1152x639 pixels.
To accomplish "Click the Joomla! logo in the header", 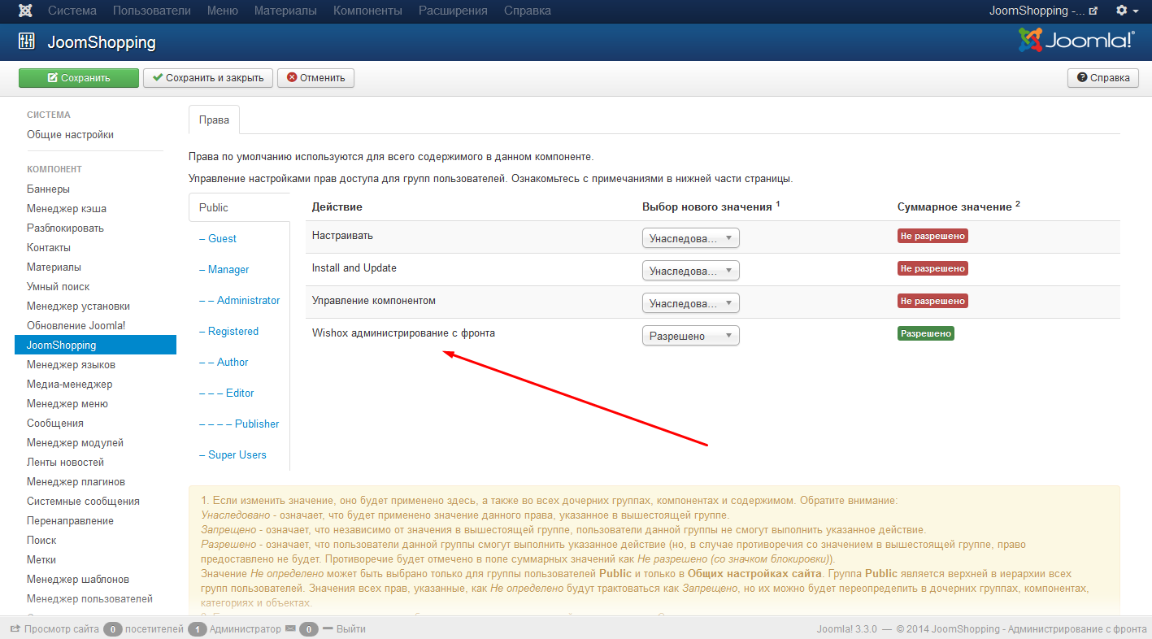I will coord(1076,40).
